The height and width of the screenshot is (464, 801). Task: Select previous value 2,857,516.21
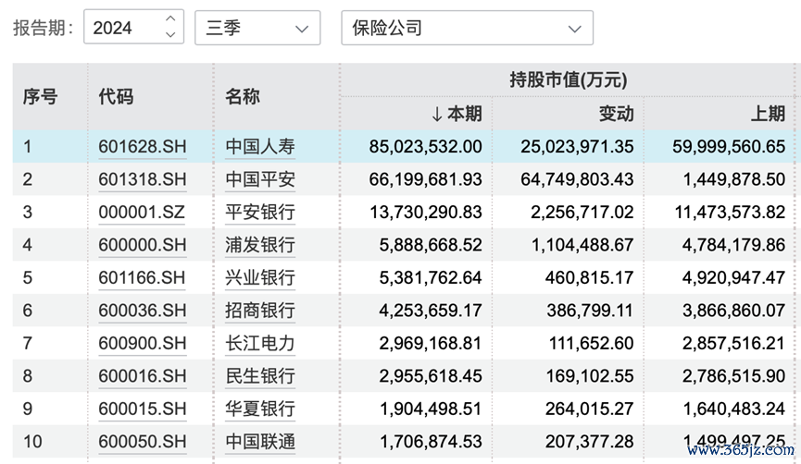click(x=734, y=343)
